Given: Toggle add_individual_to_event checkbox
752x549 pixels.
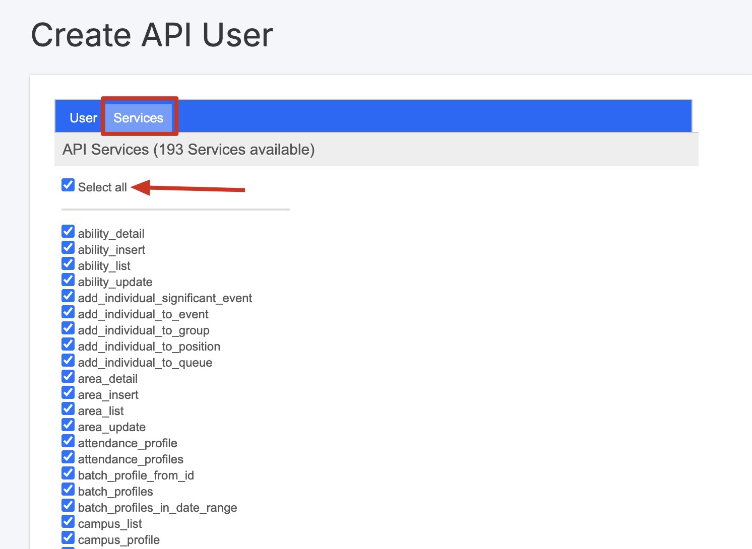Looking at the screenshot, I should click(x=68, y=312).
